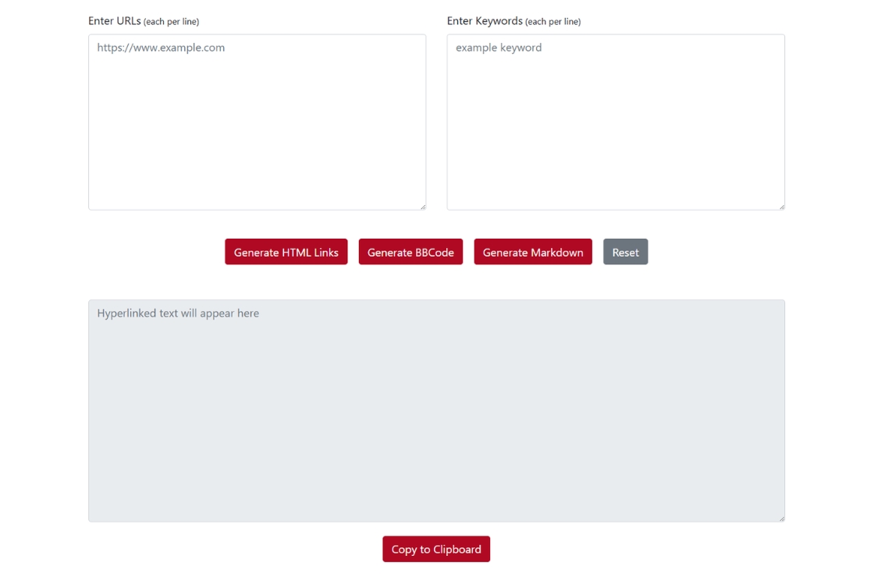The width and height of the screenshot is (874, 577).
Task: Click the Generate HTML Links button
Action: click(x=286, y=252)
